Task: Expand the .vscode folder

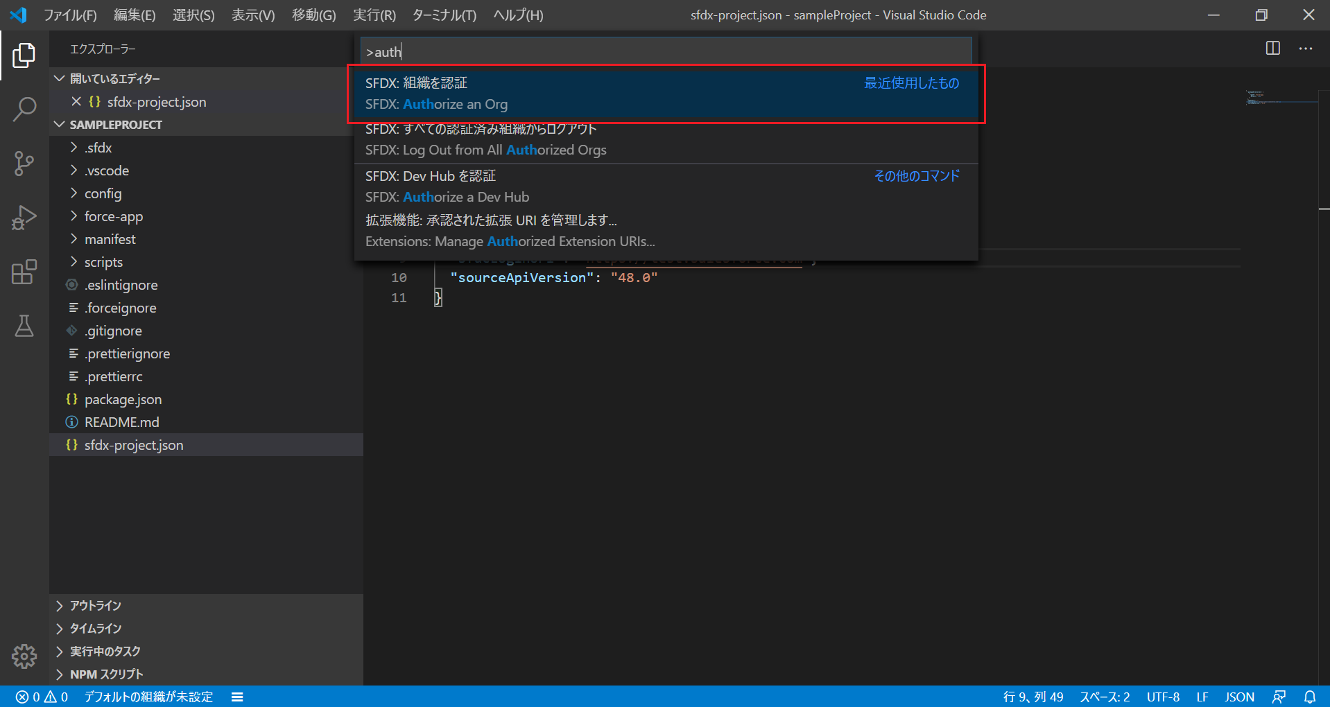Action: [x=206, y=171]
